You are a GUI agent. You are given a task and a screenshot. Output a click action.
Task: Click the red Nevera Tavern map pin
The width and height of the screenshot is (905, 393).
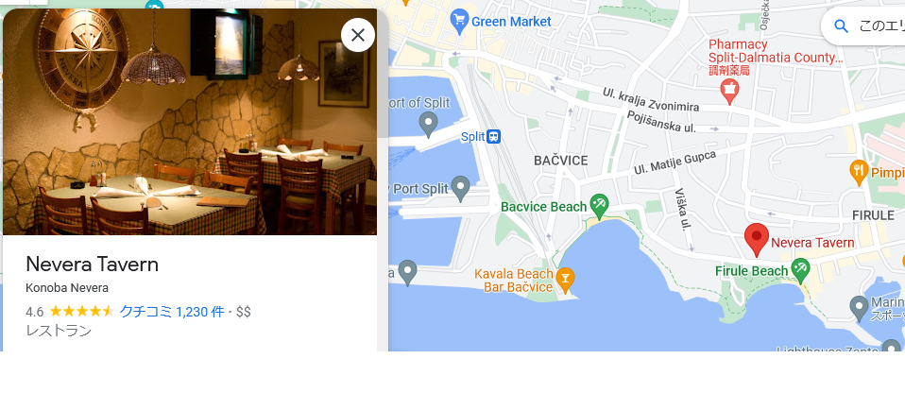click(756, 240)
